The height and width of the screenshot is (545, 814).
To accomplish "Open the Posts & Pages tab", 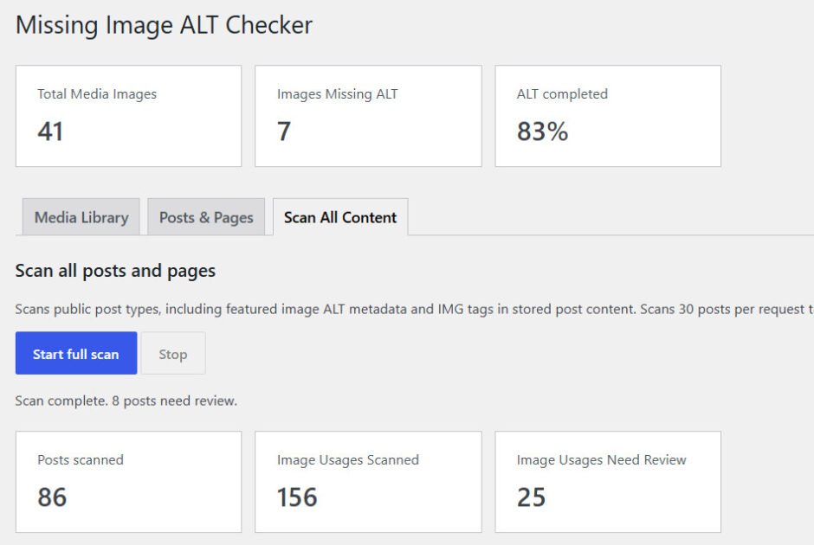I will pyautogui.click(x=206, y=217).
